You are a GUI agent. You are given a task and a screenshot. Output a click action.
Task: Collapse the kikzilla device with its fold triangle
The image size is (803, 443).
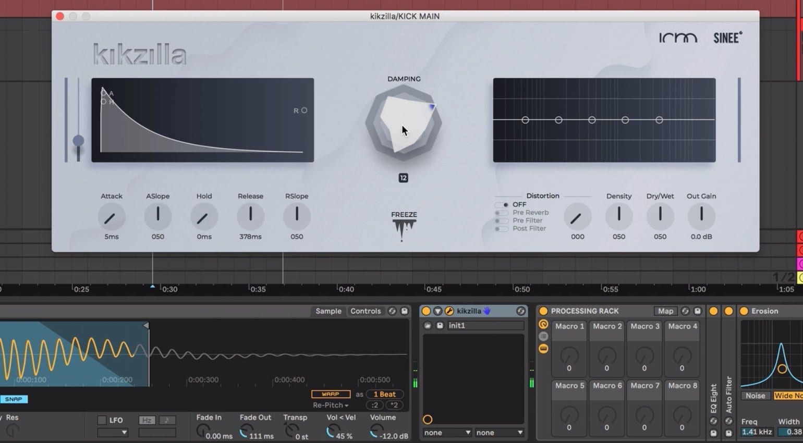point(437,311)
